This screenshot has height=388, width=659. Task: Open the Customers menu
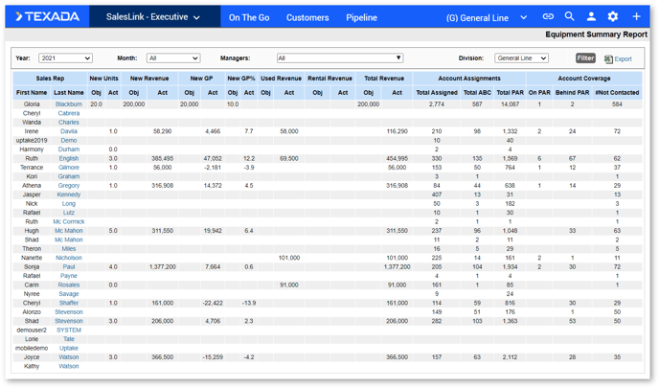pos(307,17)
